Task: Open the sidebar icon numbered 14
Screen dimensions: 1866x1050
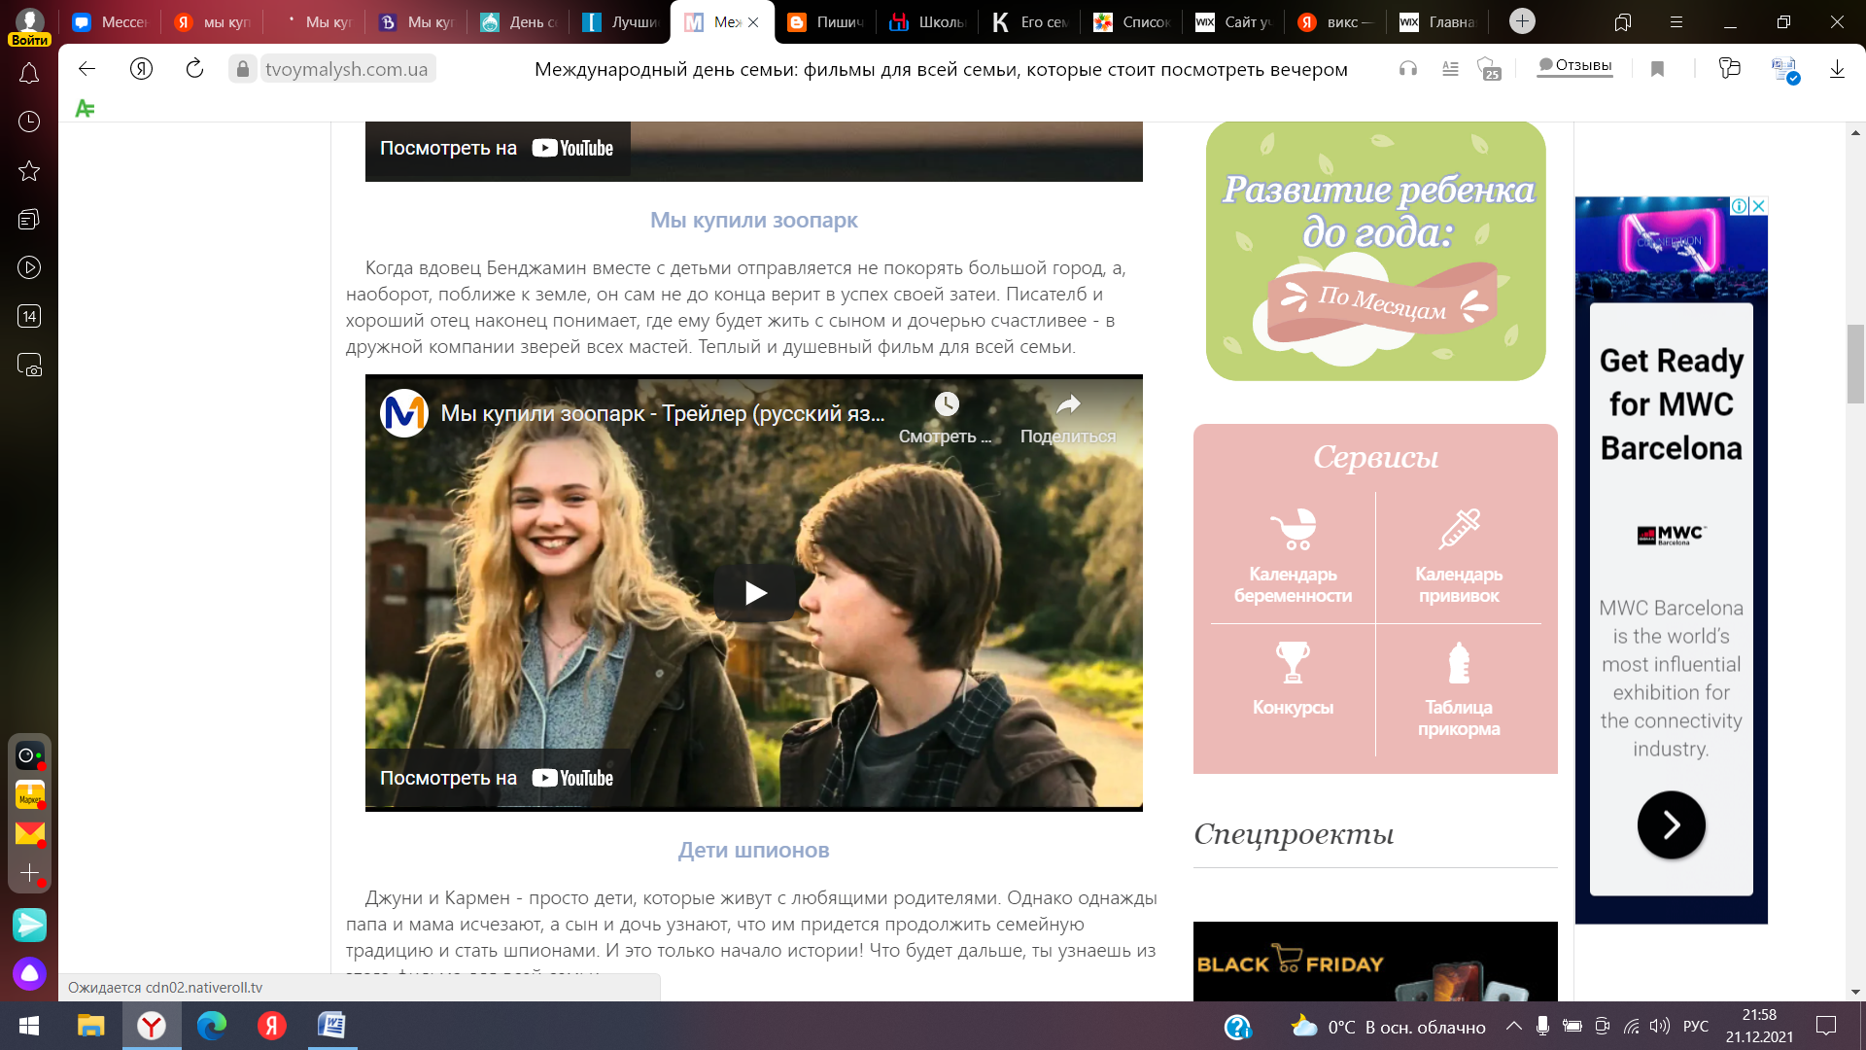Action: 29,316
